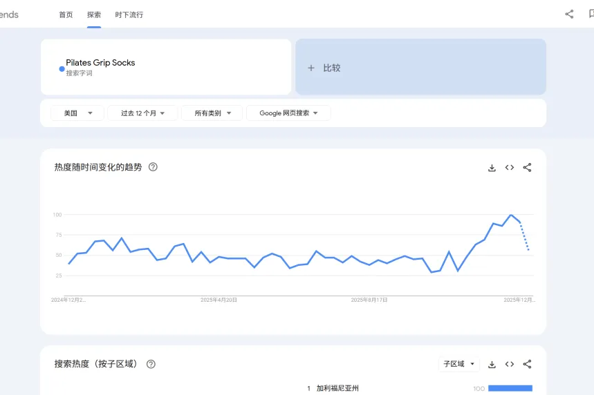This screenshot has width=594, height=395.
Task: Open embed code for subregion panel
Action: coord(510,365)
